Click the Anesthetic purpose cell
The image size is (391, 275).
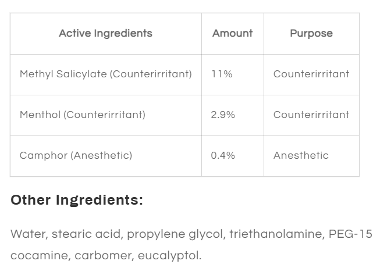pos(301,155)
